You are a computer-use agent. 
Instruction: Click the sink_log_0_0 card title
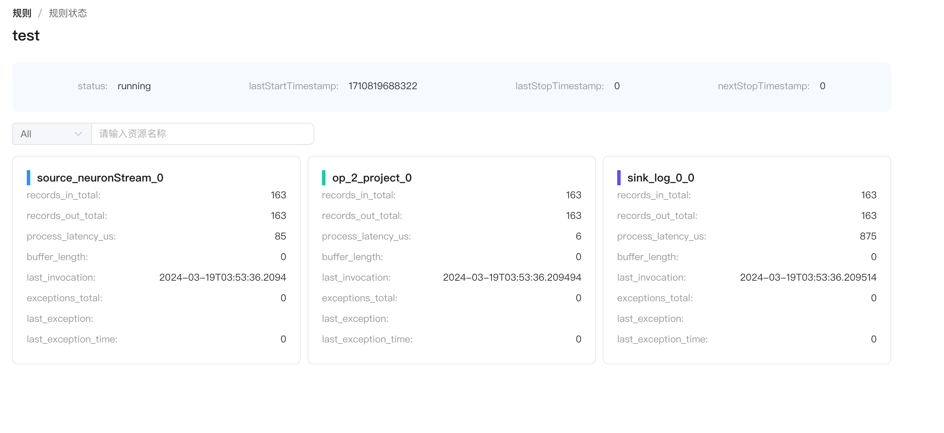tap(660, 178)
